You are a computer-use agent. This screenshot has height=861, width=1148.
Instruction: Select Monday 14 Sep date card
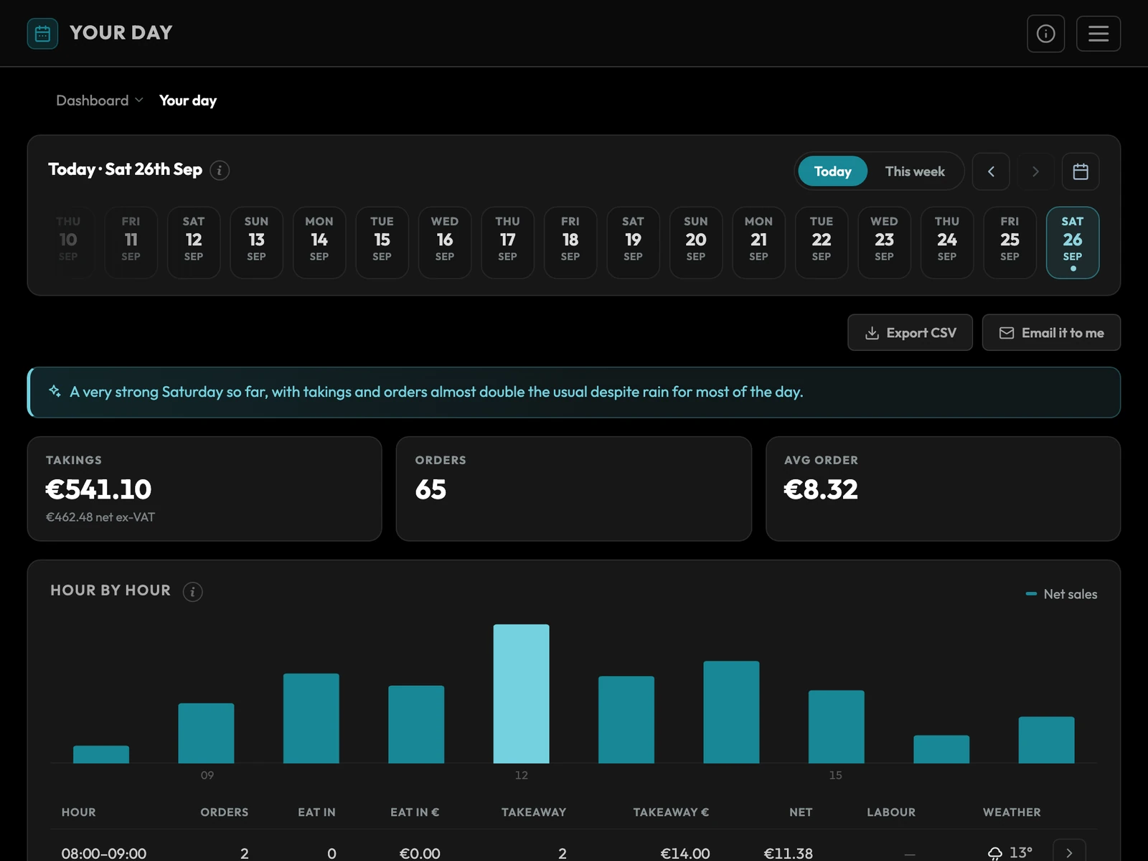tap(319, 243)
